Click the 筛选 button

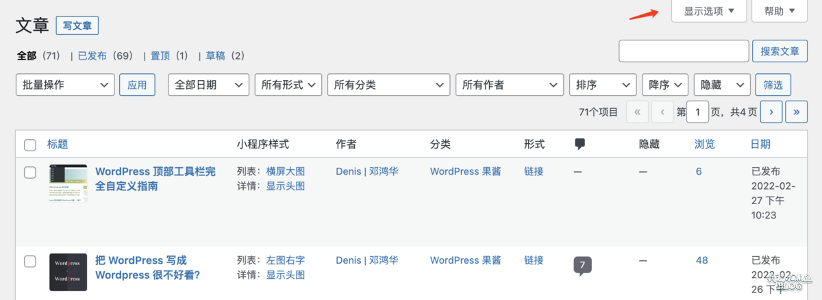[773, 85]
